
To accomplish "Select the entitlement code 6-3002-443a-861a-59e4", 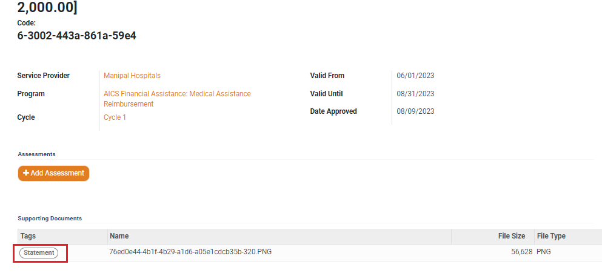I will point(76,36).
